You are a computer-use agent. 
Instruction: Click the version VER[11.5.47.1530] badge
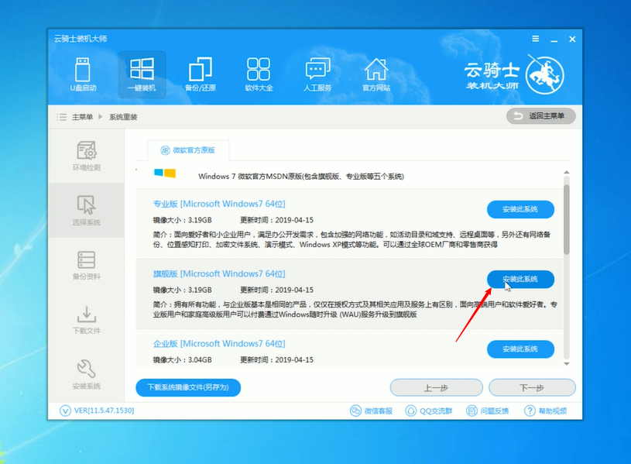97,411
